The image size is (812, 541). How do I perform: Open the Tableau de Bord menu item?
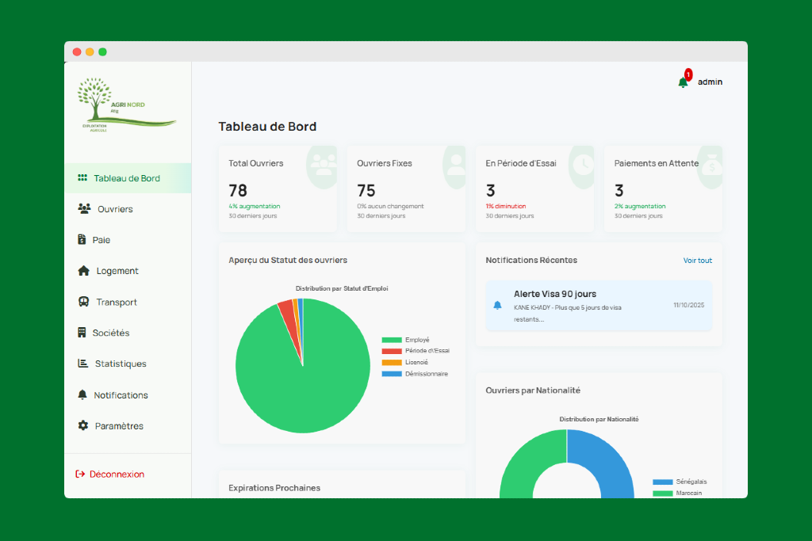[127, 178]
